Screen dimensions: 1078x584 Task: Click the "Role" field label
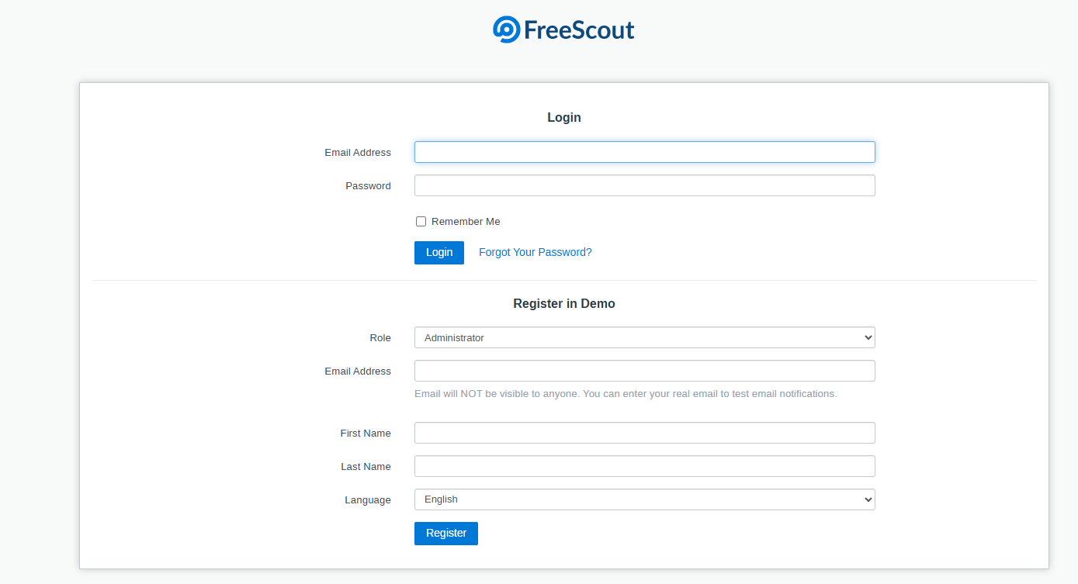(380, 338)
